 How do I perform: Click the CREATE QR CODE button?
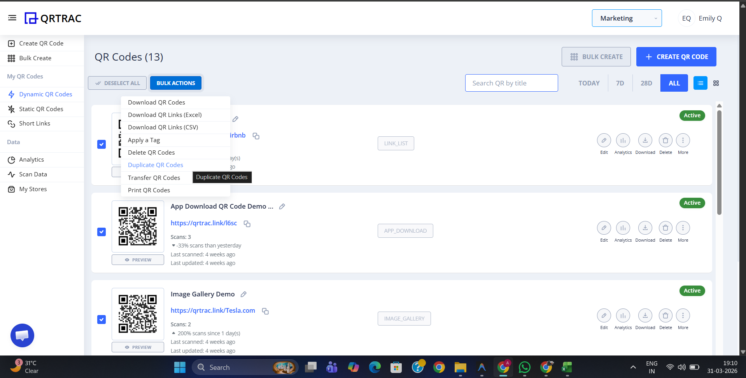[676, 57]
